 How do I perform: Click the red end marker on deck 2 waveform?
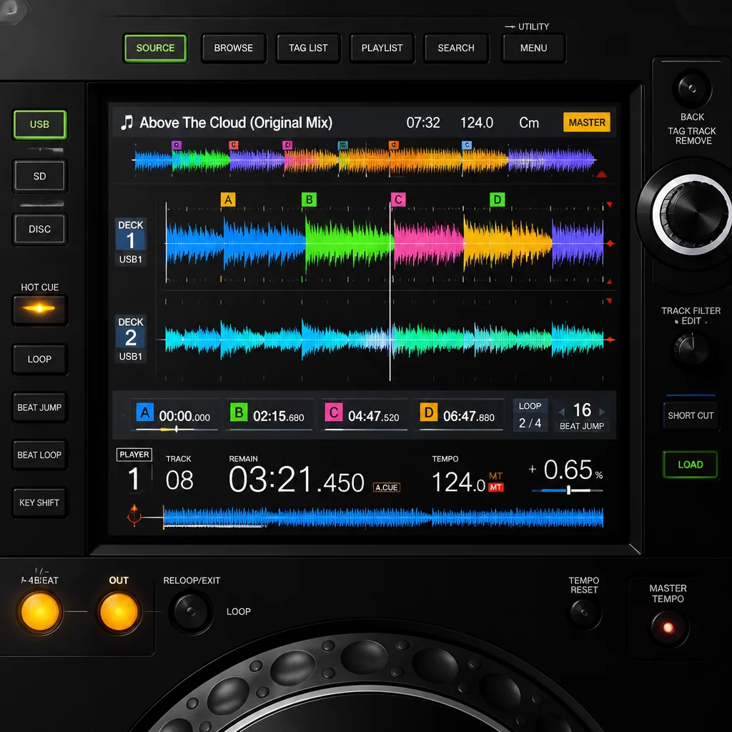(610, 340)
